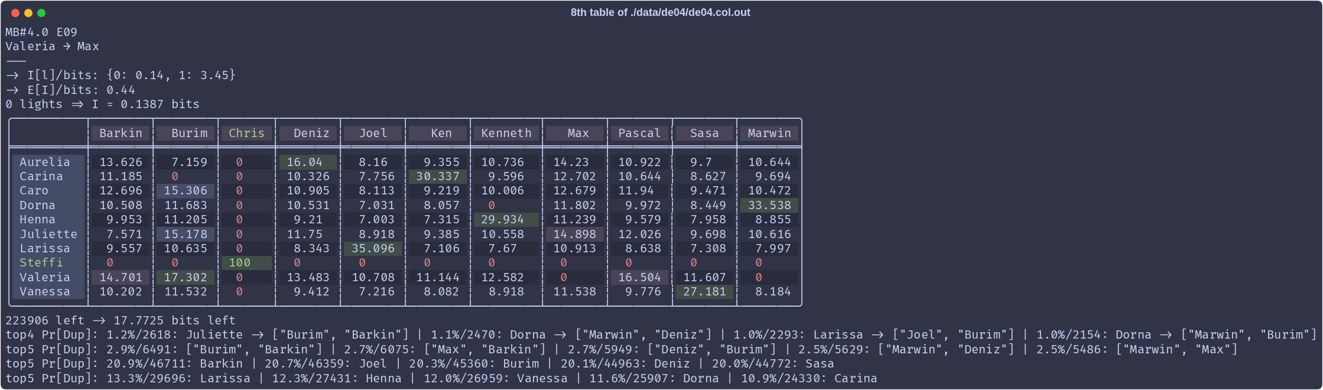Click the cell 13.626 in Aurelia row
This screenshot has height=390, width=1323.
(x=121, y=162)
